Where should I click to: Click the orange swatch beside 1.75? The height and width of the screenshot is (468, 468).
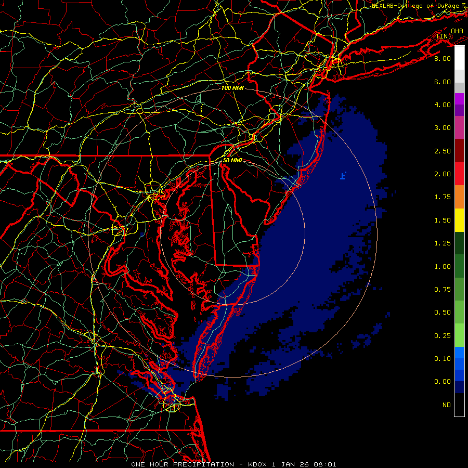pyautogui.click(x=459, y=197)
